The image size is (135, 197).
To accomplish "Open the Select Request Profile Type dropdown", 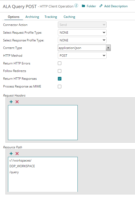I will pos(82,33).
